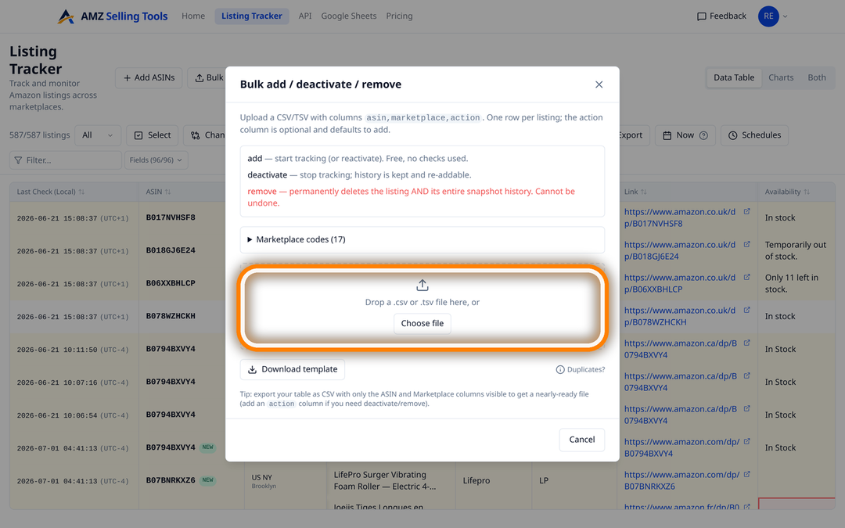The image size is (845, 528).
Task: Click the Filter input field
Action: [x=66, y=160]
